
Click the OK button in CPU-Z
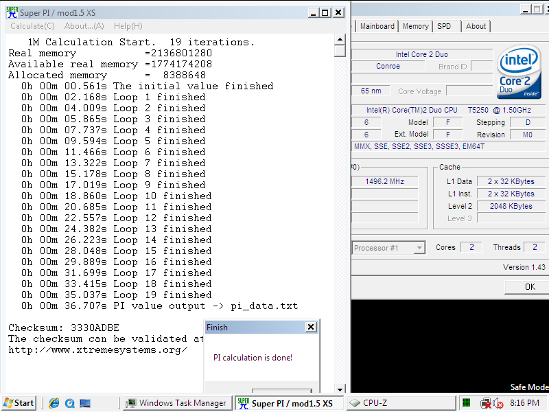click(529, 287)
